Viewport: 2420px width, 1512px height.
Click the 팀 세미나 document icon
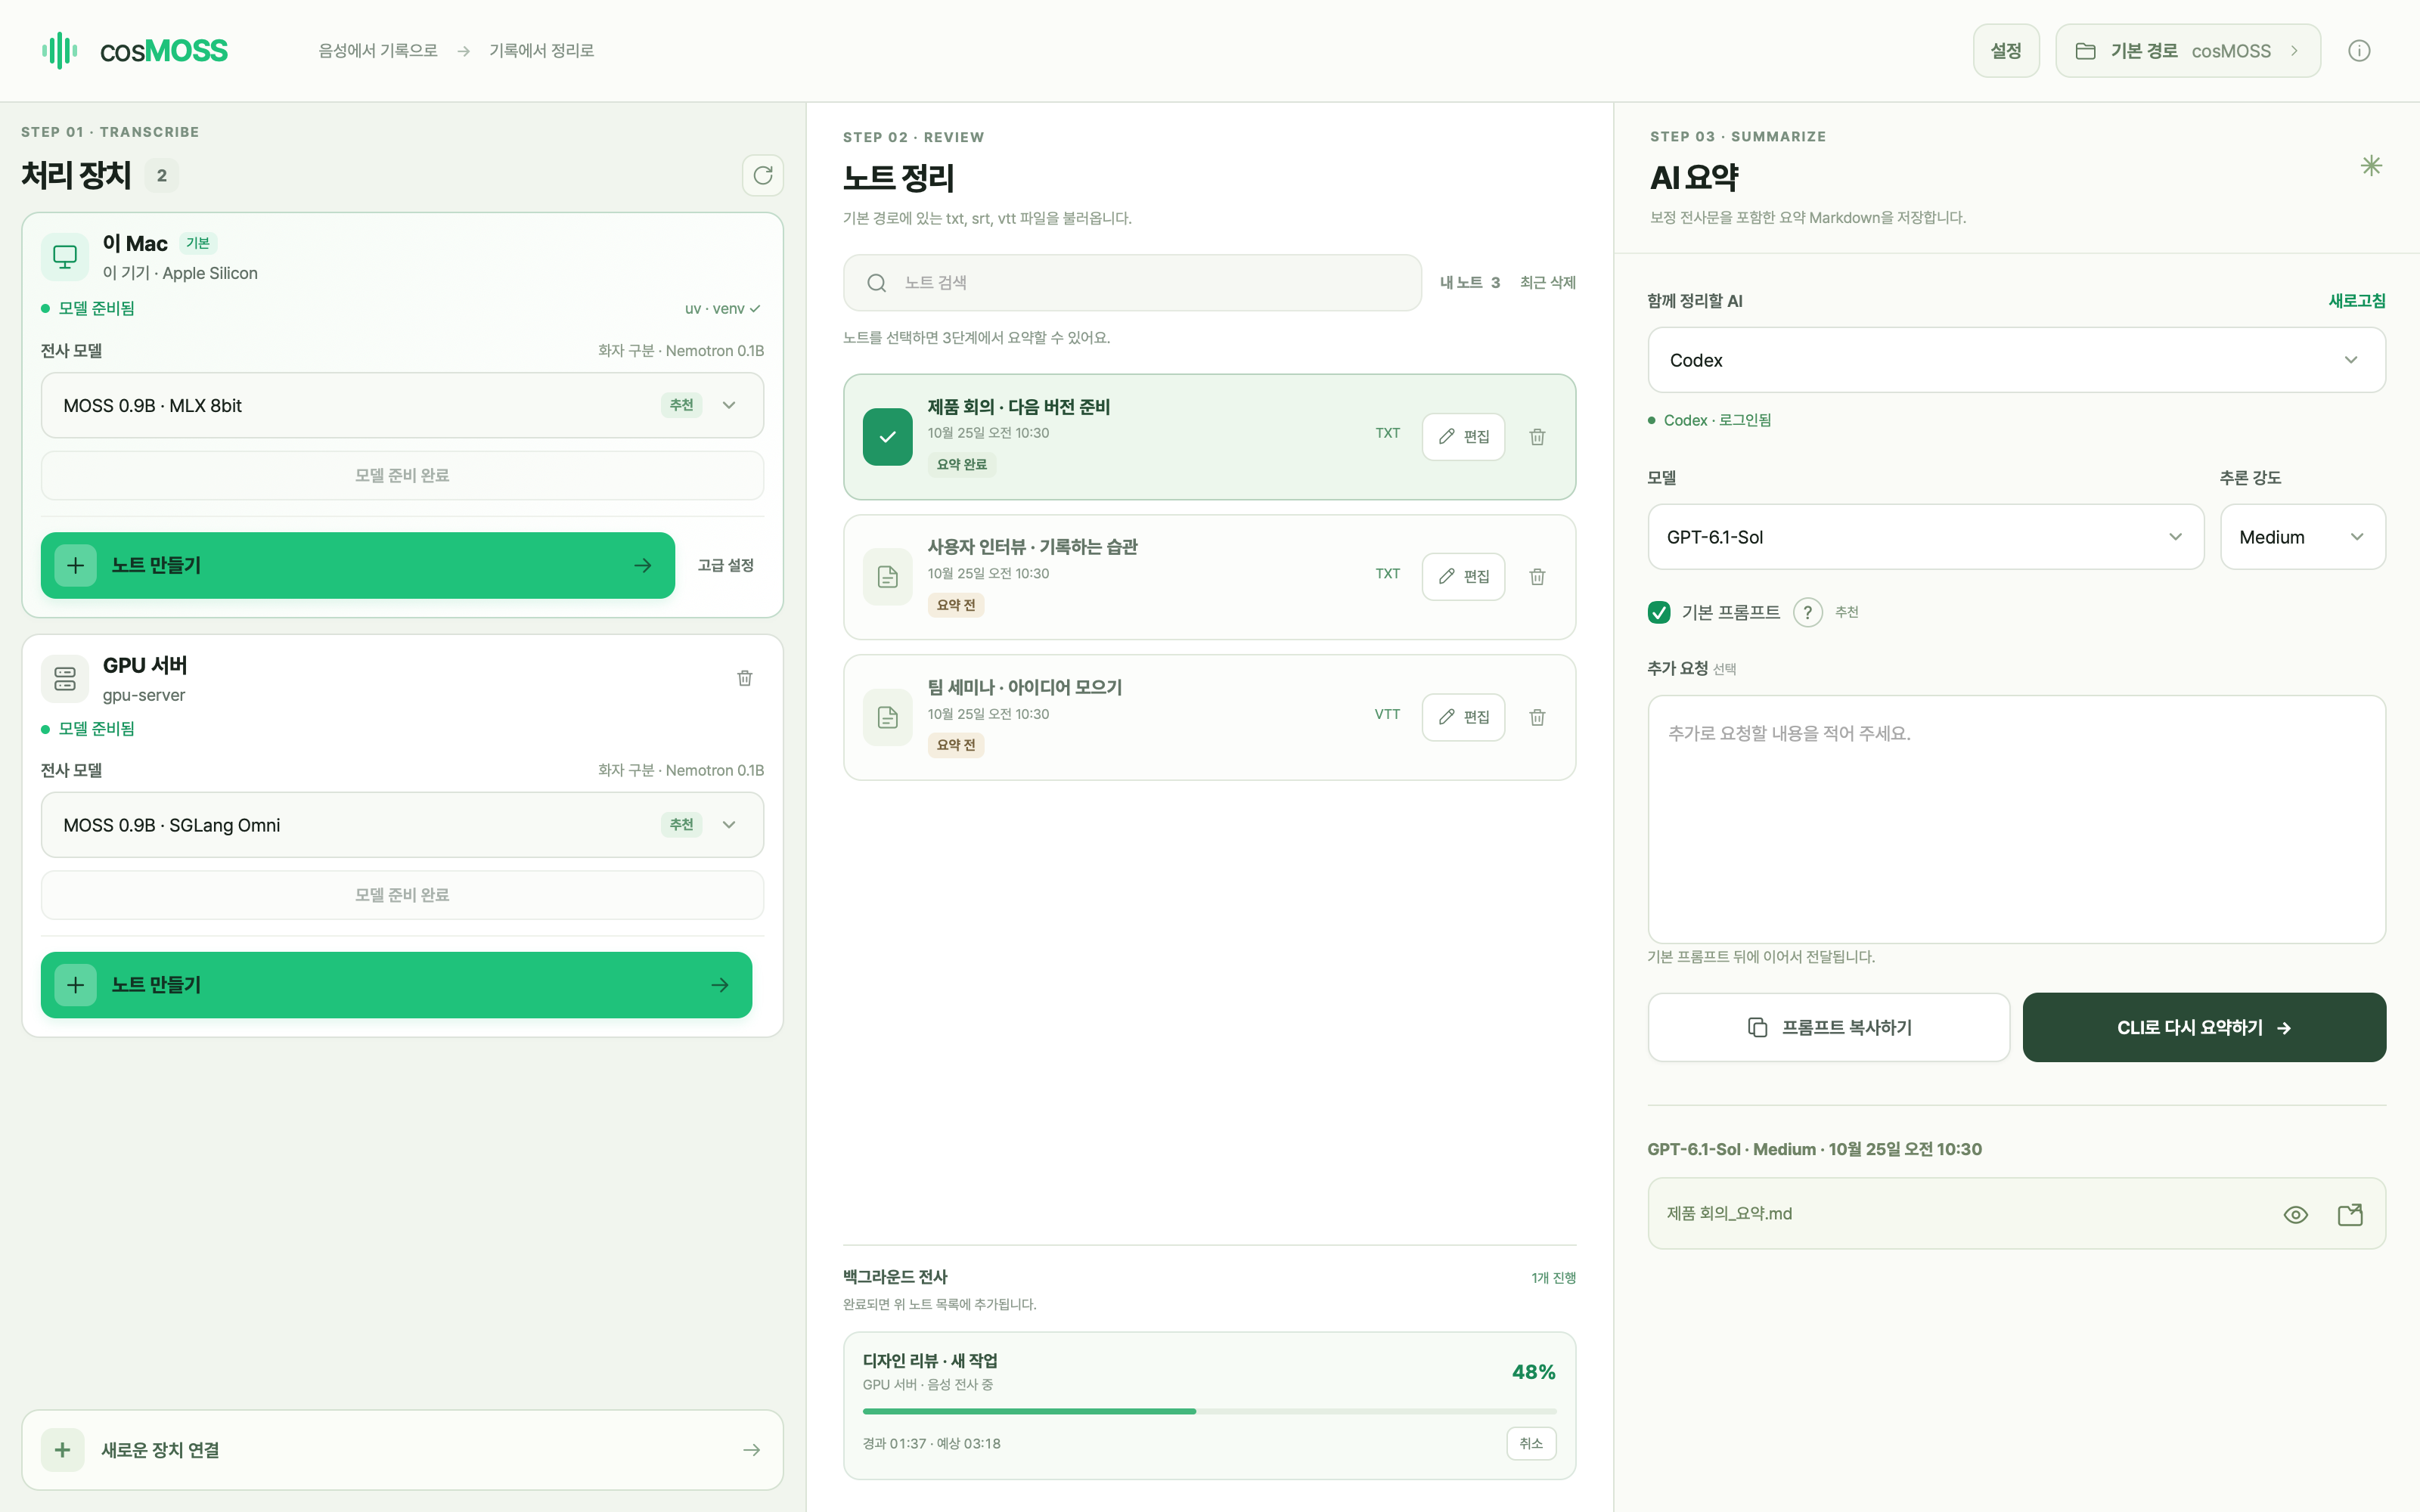(x=888, y=717)
